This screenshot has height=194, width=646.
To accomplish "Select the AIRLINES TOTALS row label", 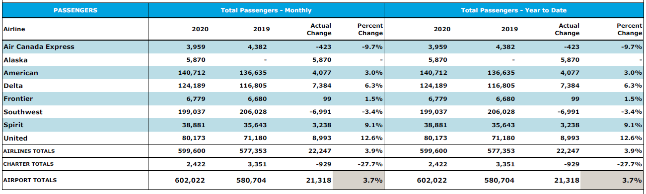I will 29,151.
